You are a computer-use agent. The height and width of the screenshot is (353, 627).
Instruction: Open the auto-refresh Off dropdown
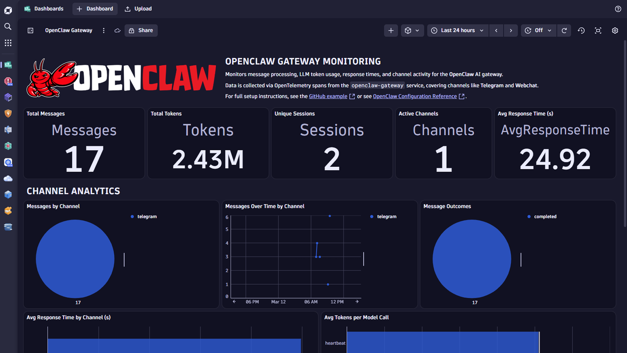pyautogui.click(x=539, y=30)
